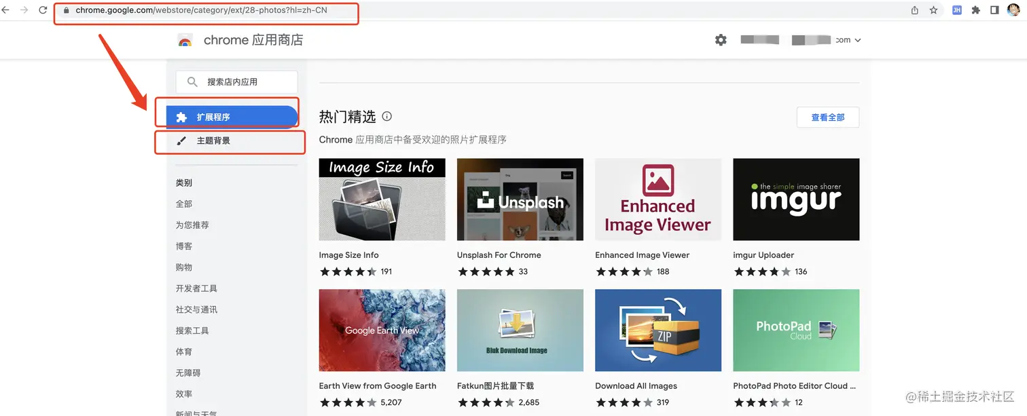Viewport: 1027px width, 416px height.
Task: Open the Extensions puzzle icon in toolbar
Action: point(976,10)
